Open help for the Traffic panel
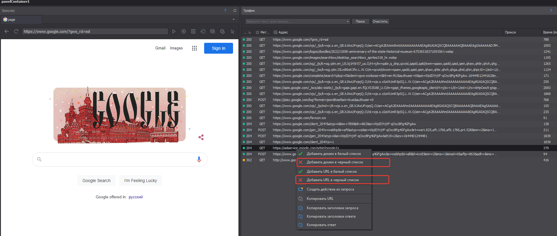This screenshot has height=236, width=557. click(x=551, y=11)
